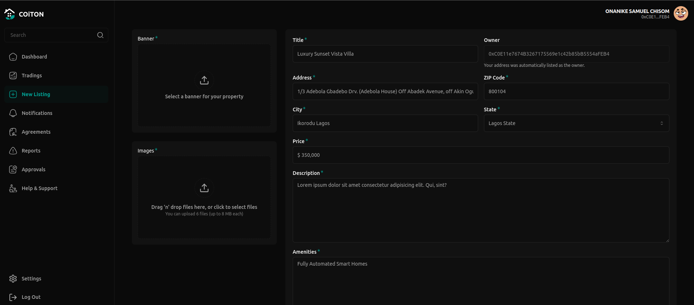Go to the Tradings page
Image resolution: width=694 pixels, height=305 pixels.
click(x=32, y=76)
